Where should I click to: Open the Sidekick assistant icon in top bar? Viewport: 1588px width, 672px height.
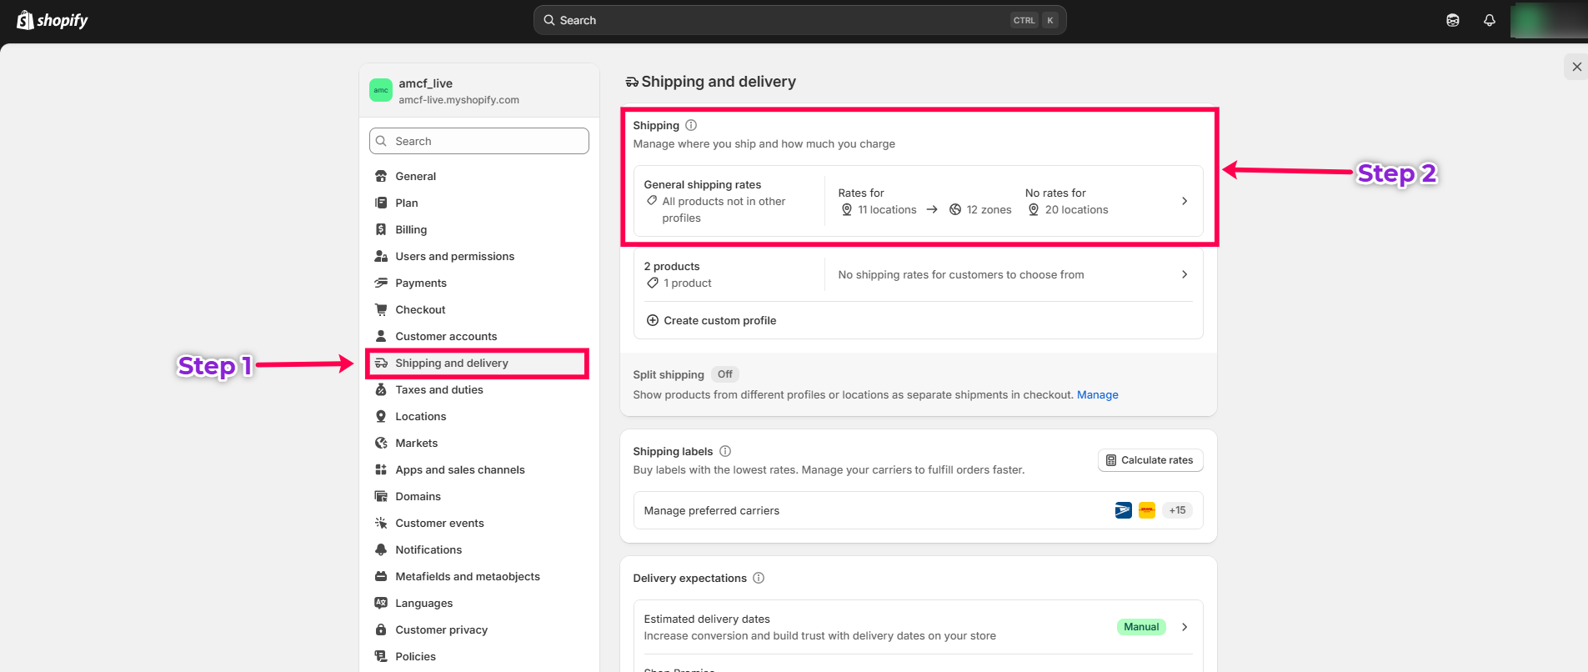pyautogui.click(x=1452, y=20)
